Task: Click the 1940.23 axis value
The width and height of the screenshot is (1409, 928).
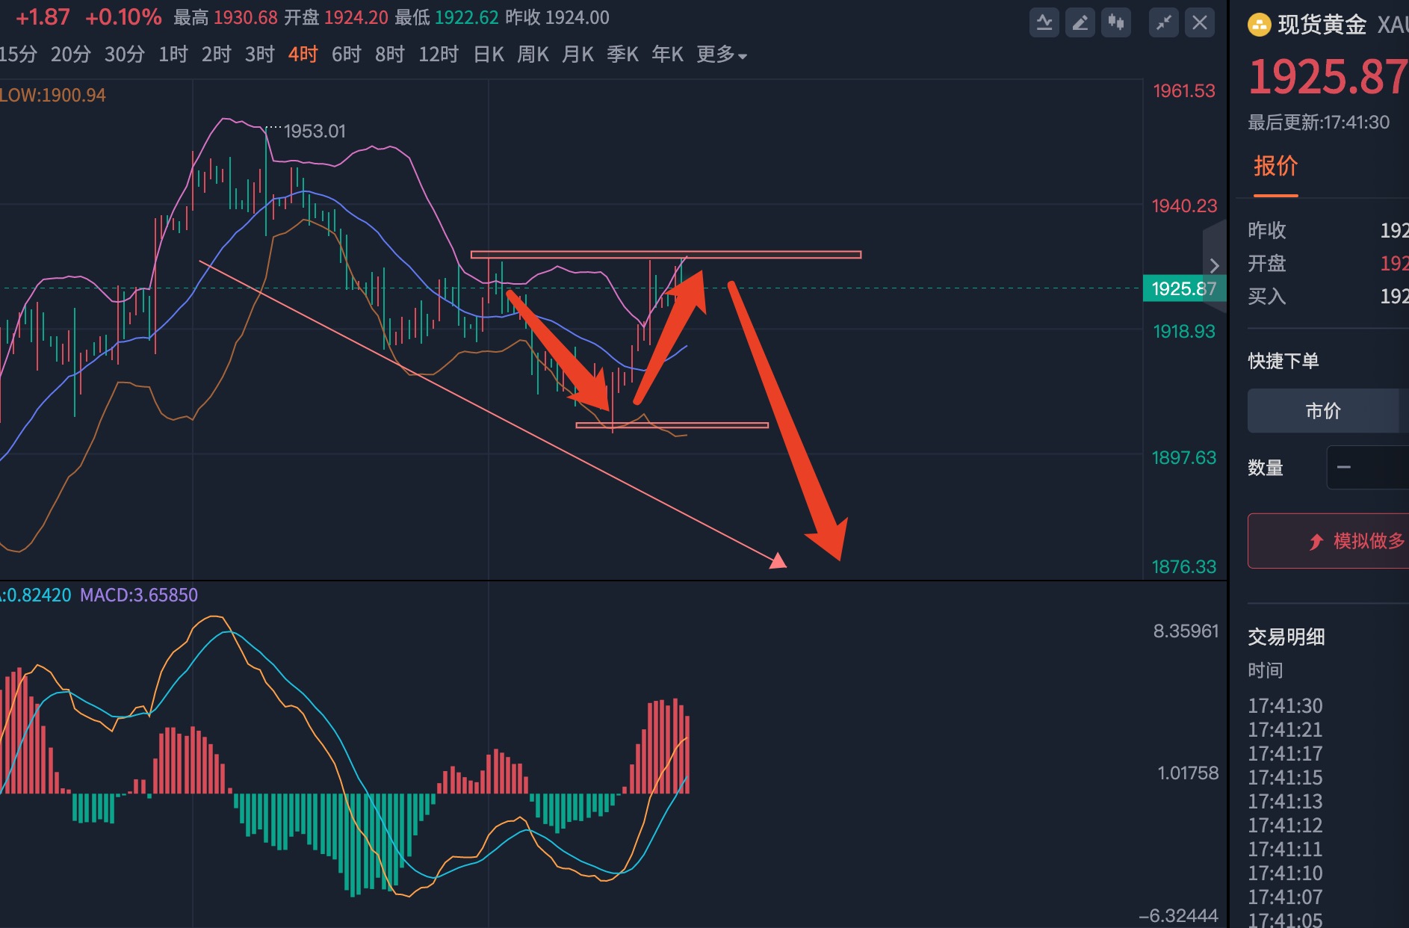Action: 1184,206
